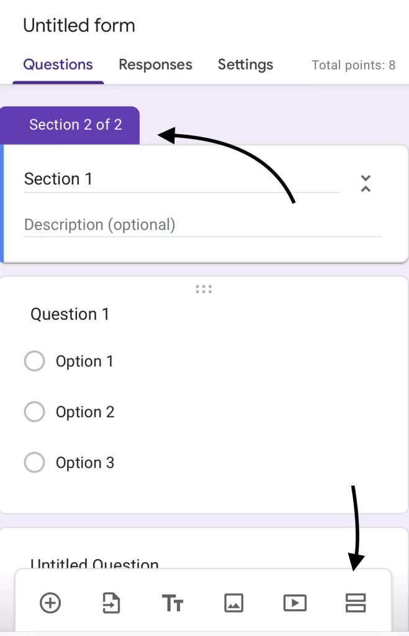Image resolution: width=409 pixels, height=636 pixels.
Task: Rename the Untitled form title
Action: pos(79,25)
